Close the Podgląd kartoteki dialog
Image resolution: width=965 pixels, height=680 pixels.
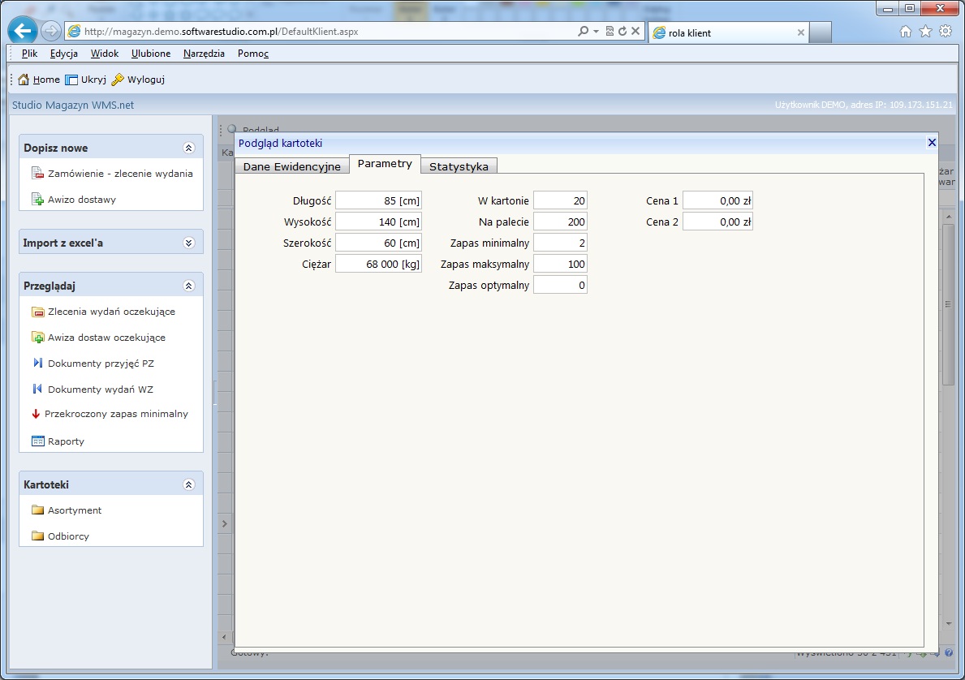click(932, 143)
